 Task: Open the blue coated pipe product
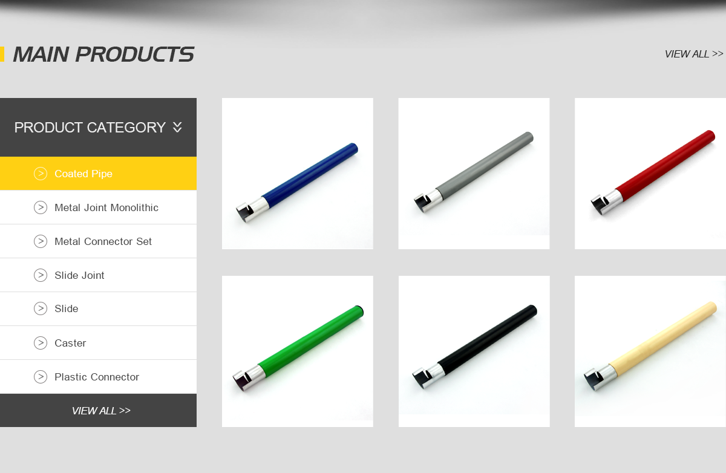tap(298, 174)
